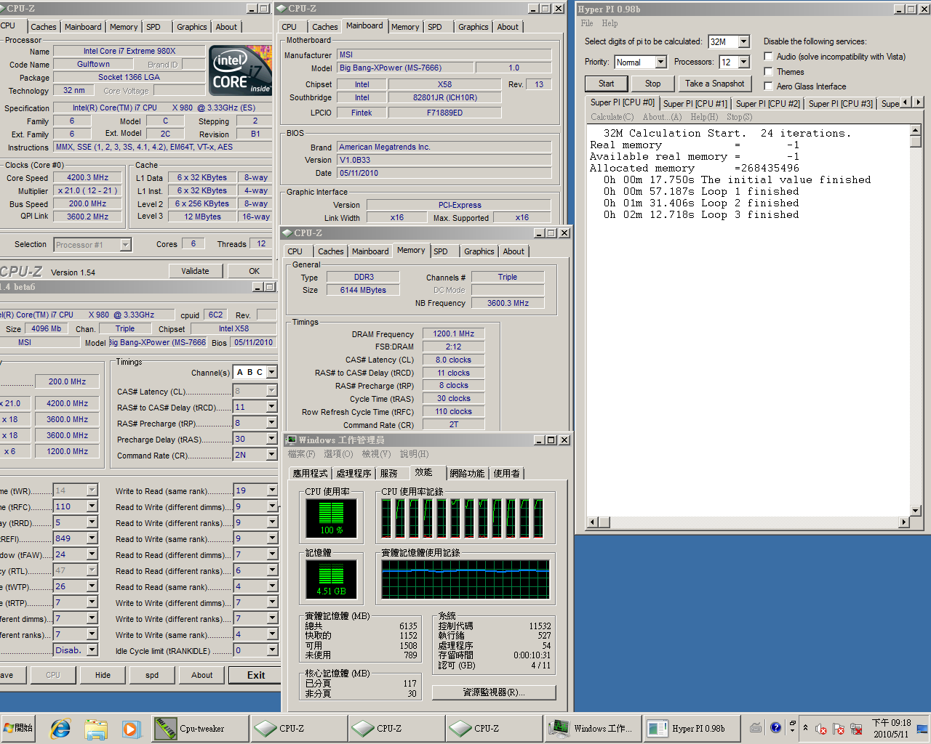Screen dimensions: 931x744
Task: Click the Action Center flag tray icon
Action: coord(839,729)
